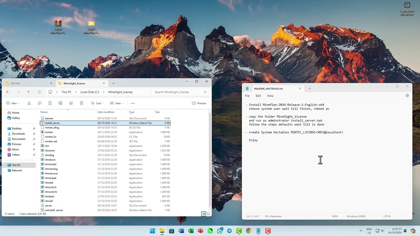Click the Share icon in Explorer toolbar
The height and width of the screenshot is (236, 420).
pyautogui.click(x=71, y=103)
